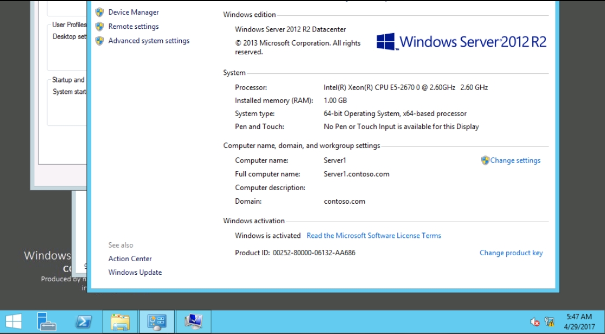
Task: Open Action Center link
Action: pos(130,259)
